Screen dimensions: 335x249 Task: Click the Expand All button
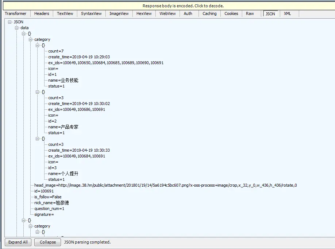[18, 242]
